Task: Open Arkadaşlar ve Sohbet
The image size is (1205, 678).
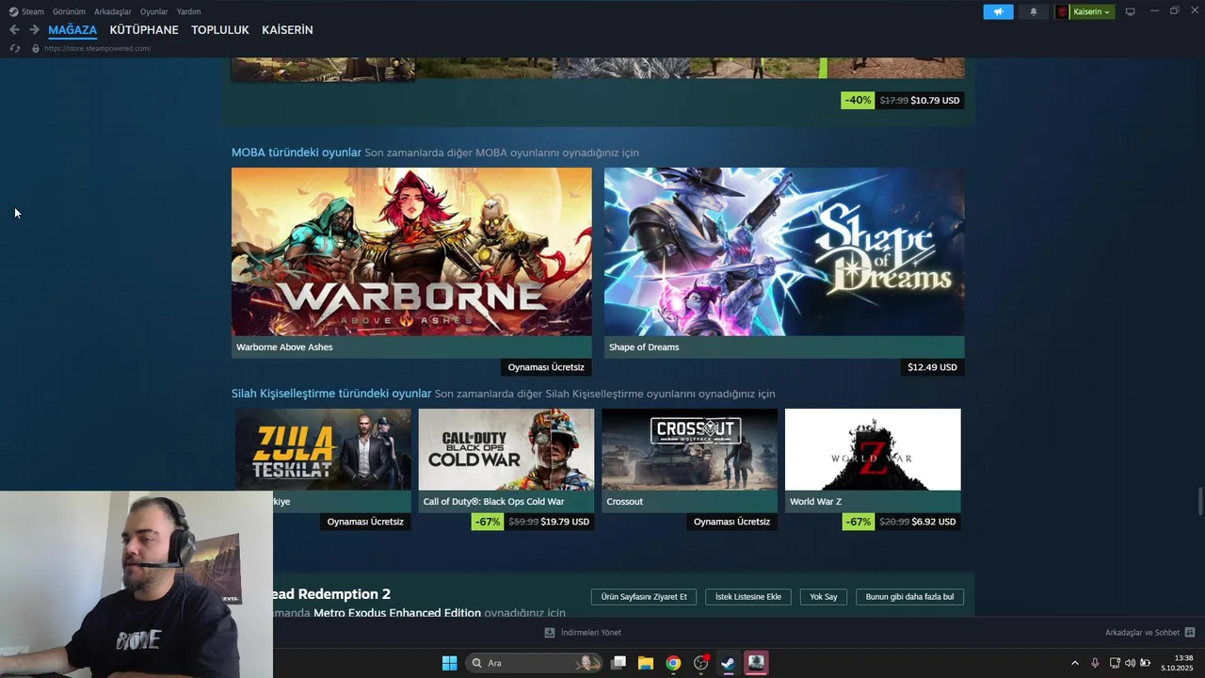Action: click(1142, 633)
